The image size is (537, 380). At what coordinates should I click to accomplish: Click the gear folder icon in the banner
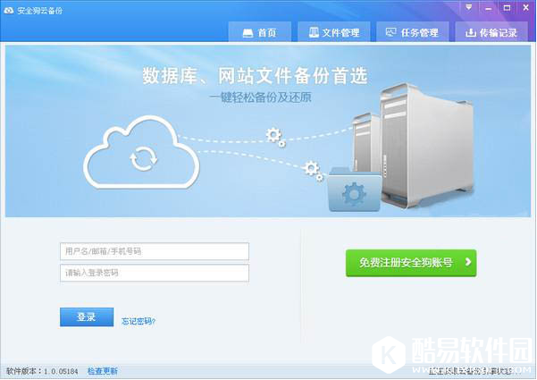point(354,190)
